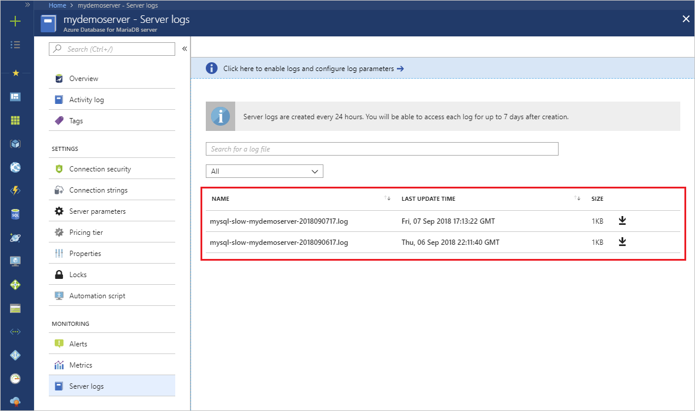Click the server icon beside the mydemoserver title
The image size is (695, 411).
coord(48,23)
